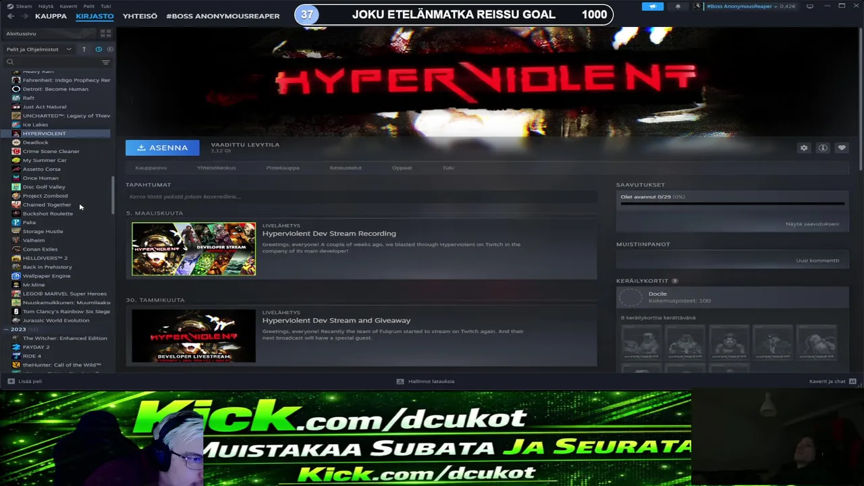Image resolution: width=864 pixels, height=486 pixels.
Task: Go forward with the right navigation arrow
Action: 24,16
